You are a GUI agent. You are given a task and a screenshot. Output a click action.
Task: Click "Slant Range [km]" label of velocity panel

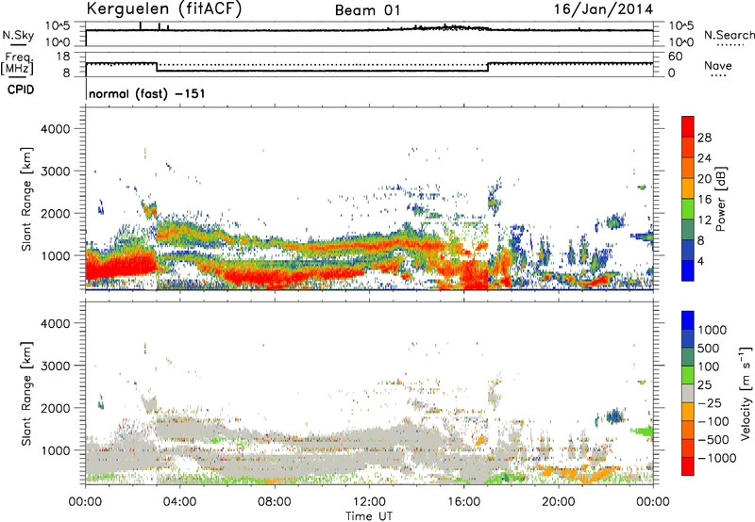coord(26,394)
